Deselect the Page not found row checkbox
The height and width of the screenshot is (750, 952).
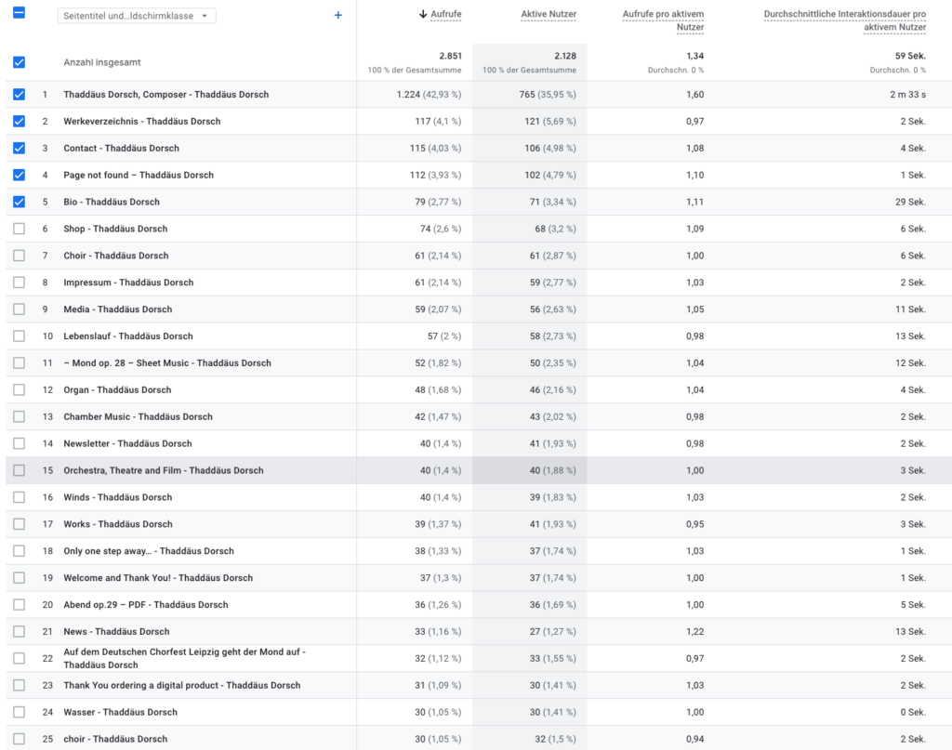coord(19,175)
